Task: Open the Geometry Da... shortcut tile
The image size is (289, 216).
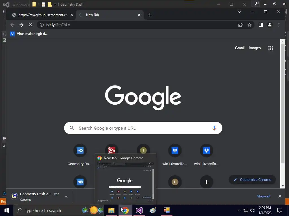Action: coord(80,155)
